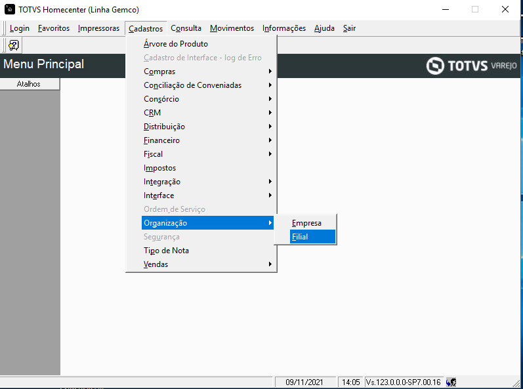The height and width of the screenshot is (389, 523).
Task: Expand the Integração submenu
Action: coord(207,182)
